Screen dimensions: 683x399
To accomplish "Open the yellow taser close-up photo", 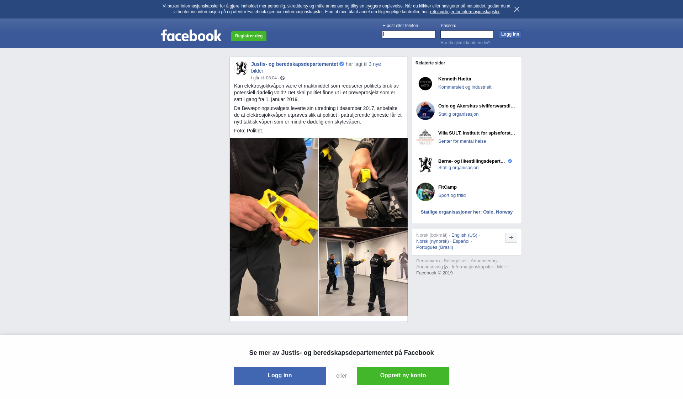I will coord(274,227).
